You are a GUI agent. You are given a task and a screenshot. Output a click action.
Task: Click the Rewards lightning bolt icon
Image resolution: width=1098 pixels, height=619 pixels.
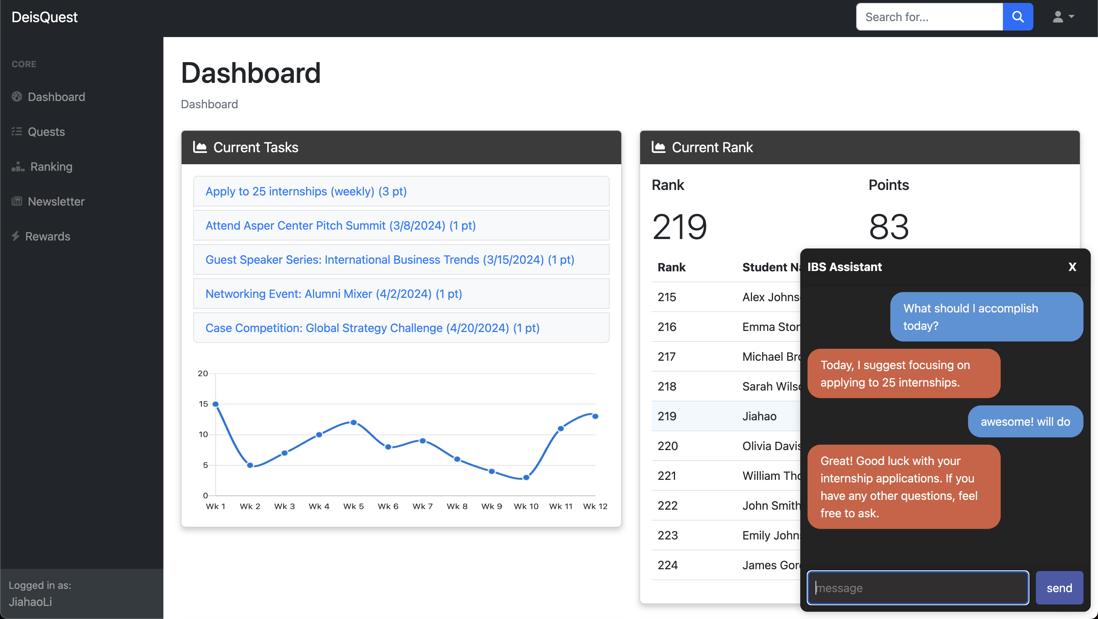[x=15, y=236]
